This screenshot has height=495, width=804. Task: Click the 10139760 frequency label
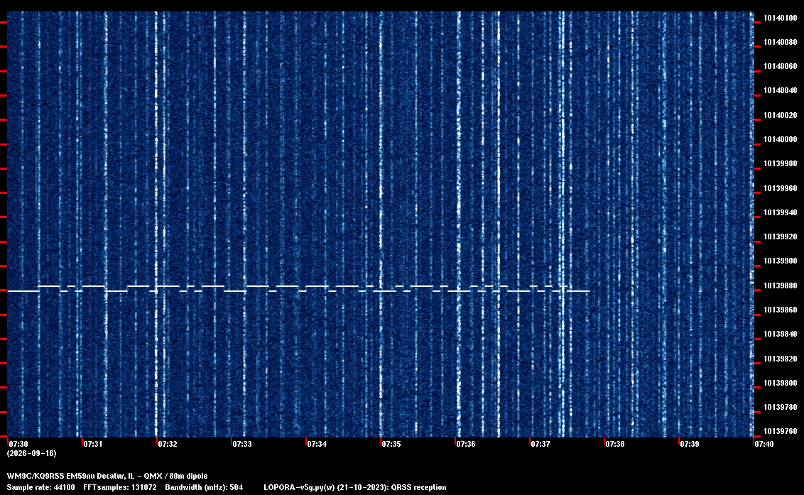click(781, 431)
